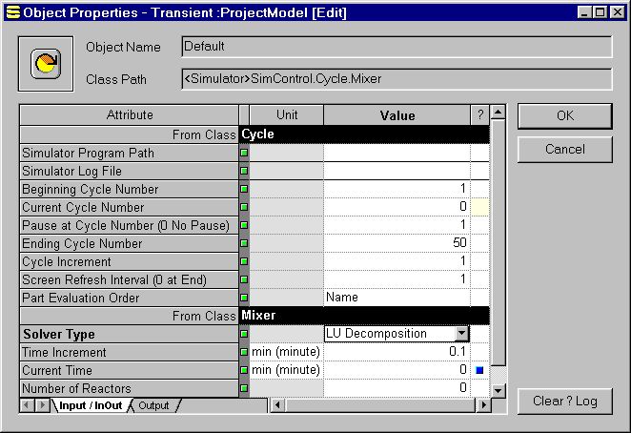Toggle green indicator for Ending Cycle Number
Image resolution: width=631 pixels, height=433 pixels.
click(x=244, y=243)
